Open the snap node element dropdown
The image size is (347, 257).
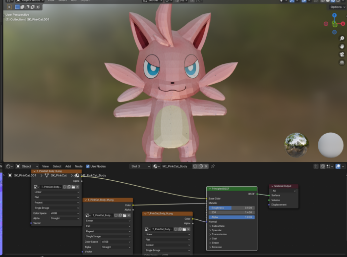pos(330,166)
